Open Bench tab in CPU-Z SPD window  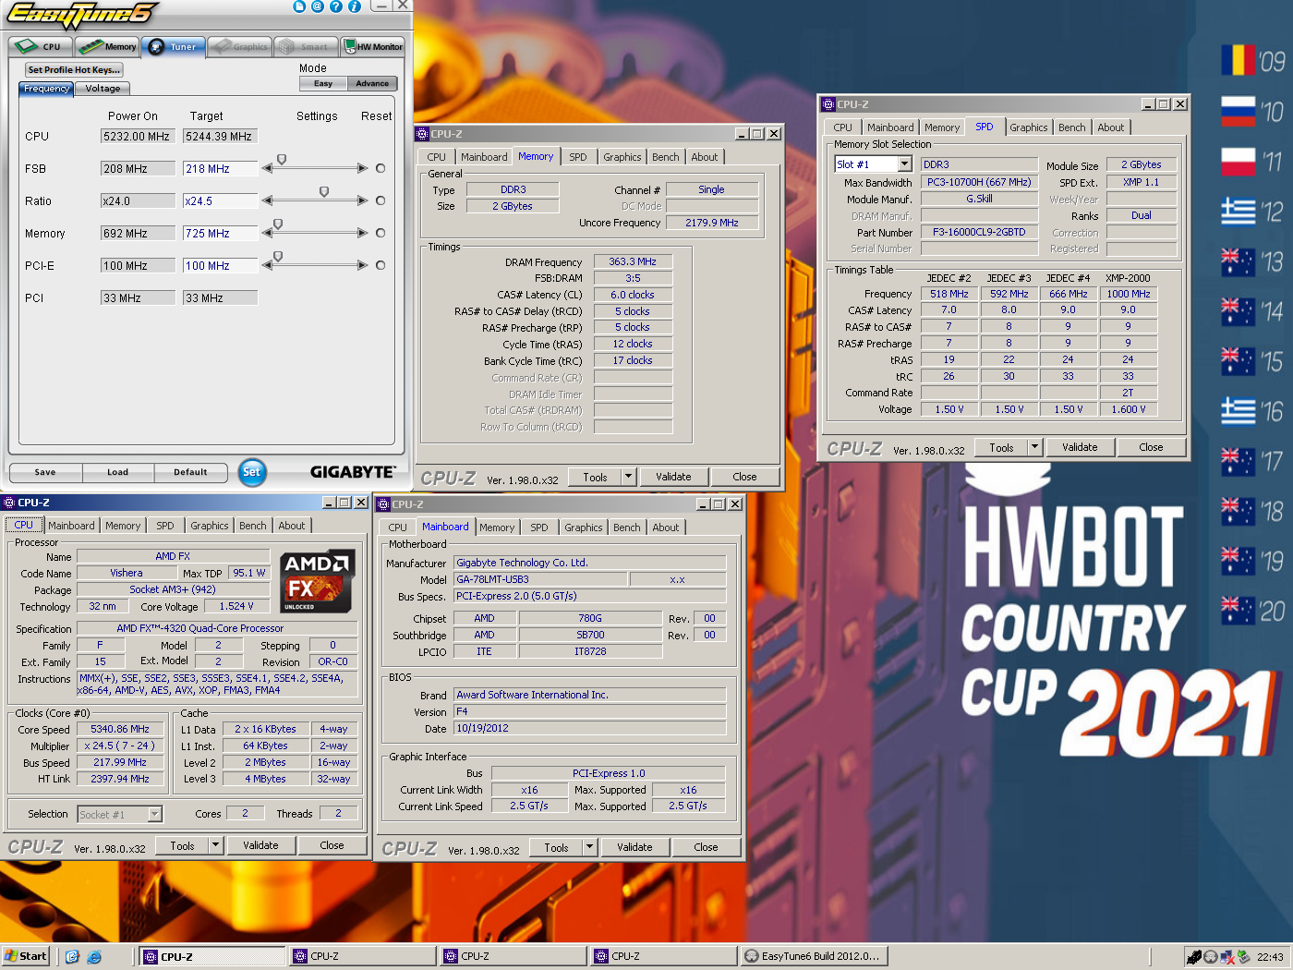pyautogui.click(x=1071, y=127)
